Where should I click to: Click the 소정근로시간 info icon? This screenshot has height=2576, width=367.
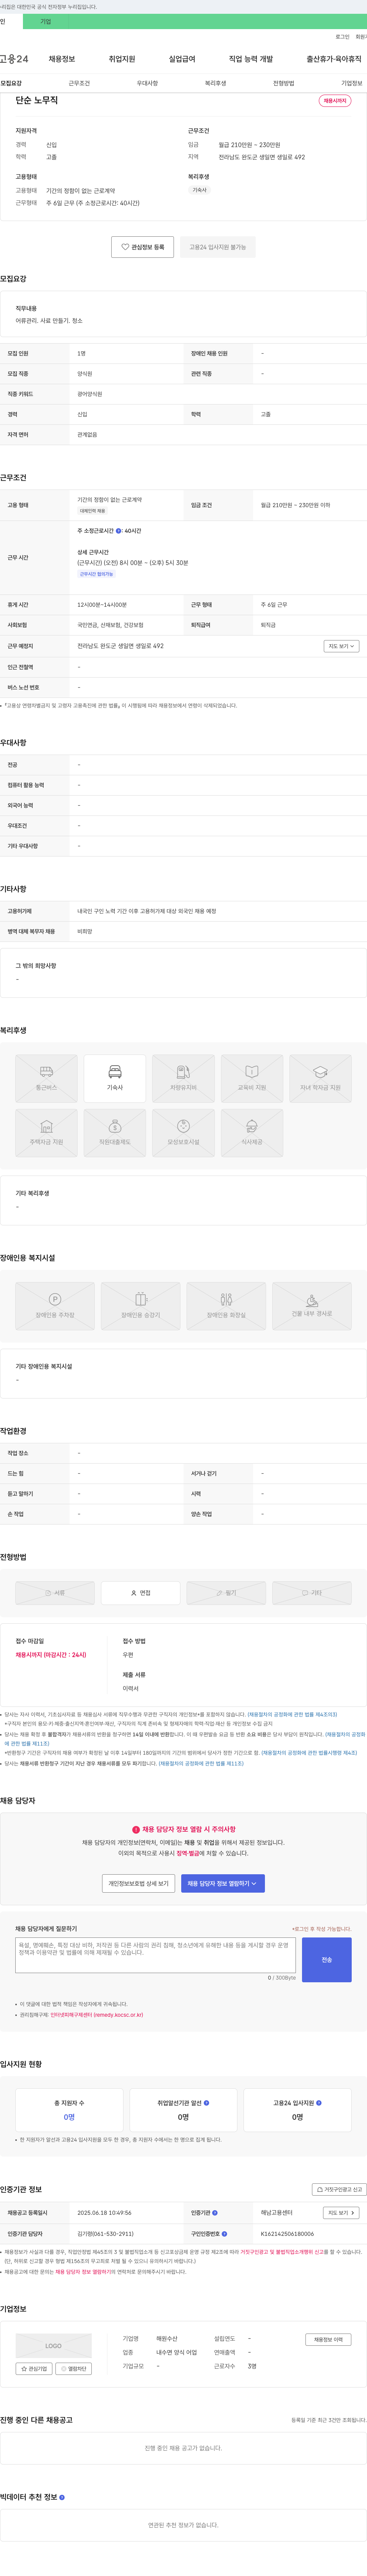[119, 531]
